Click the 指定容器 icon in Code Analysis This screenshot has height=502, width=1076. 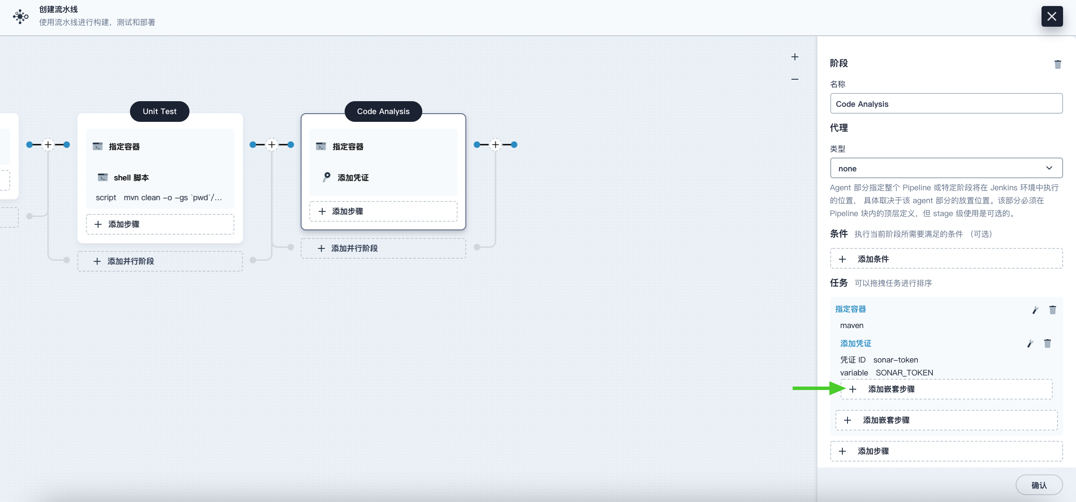320,146
